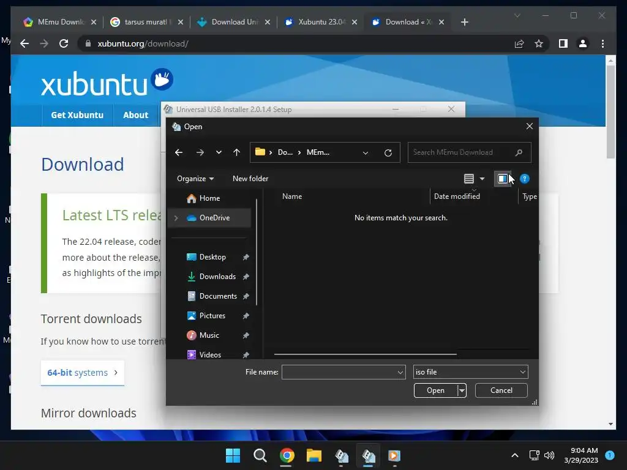Click the Back arrow in the Open dialog

click(179, 152)
